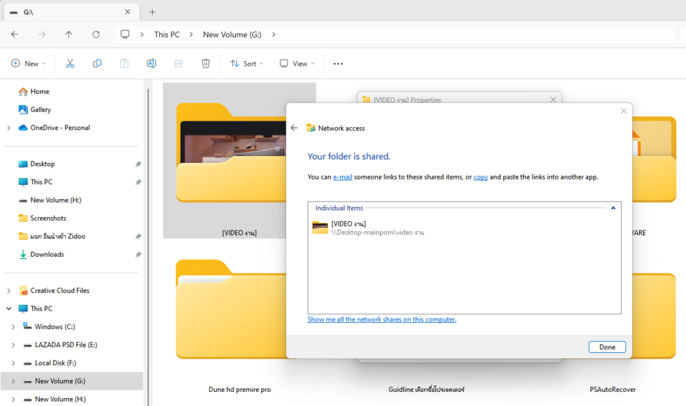Viewport: 686px width, 406px height.
Task: Open the Sort dropdown
Action: tap(247, 64)
